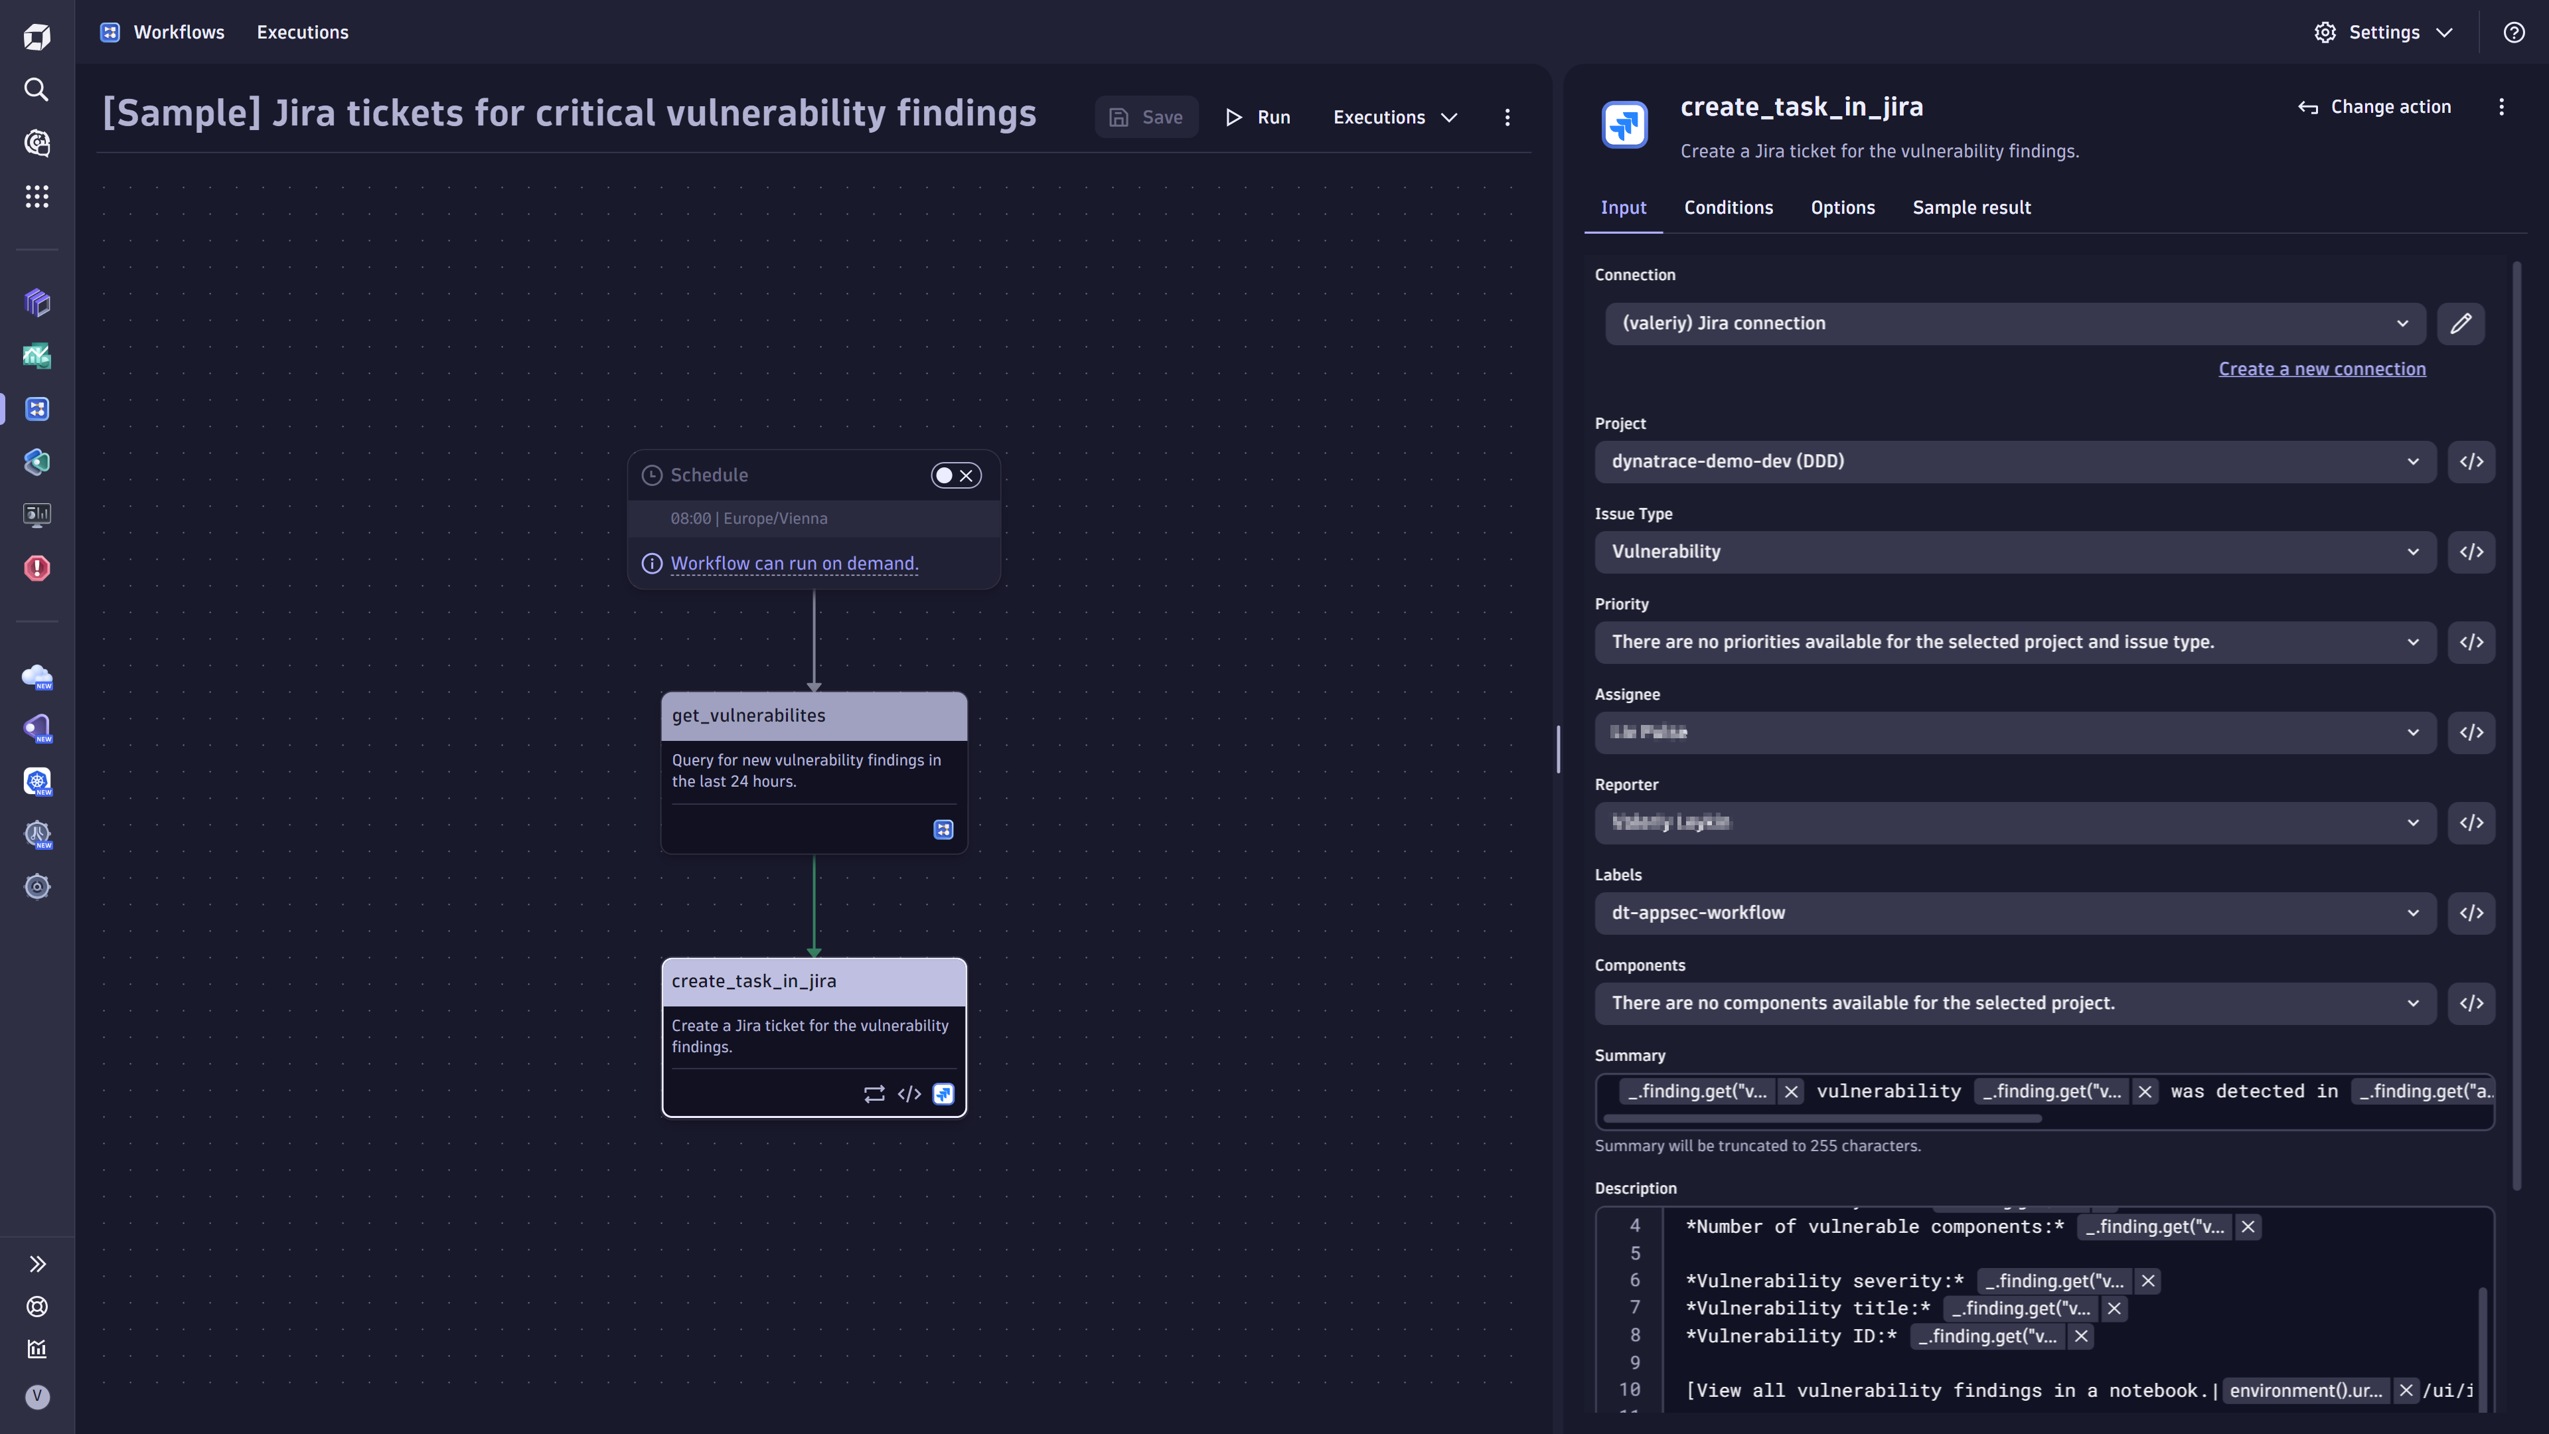Switch Assignee field to expression mode
Screen dimensions: 2549x1434
pyautogui.click(x=2471, y=732)
